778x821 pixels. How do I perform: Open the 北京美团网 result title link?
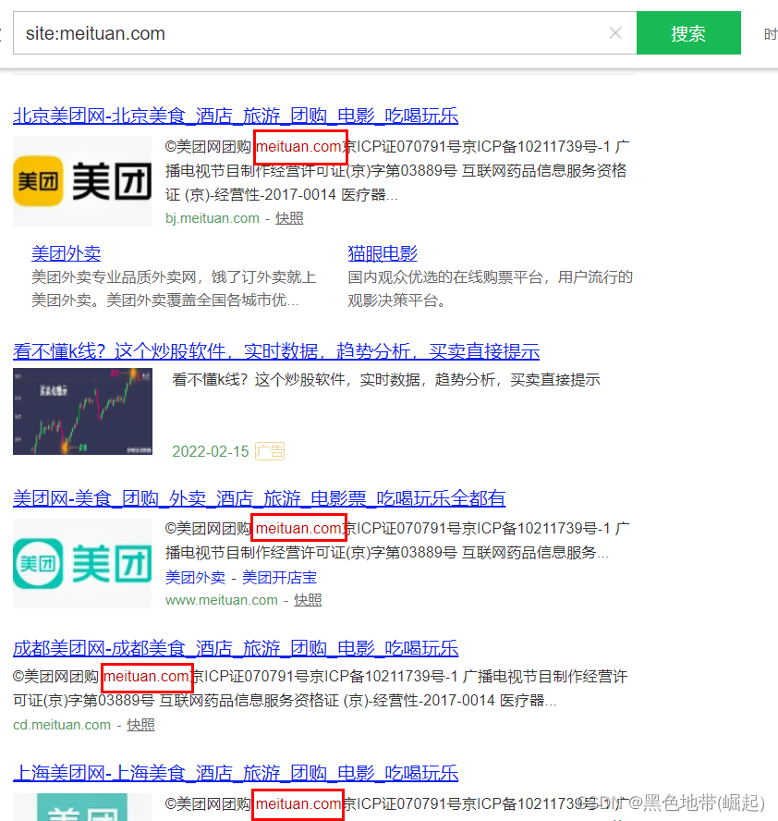tap(236, 116)
